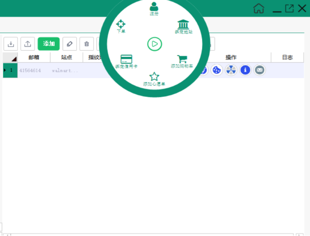This screenshot has width=310, height=236.
Task: Click the envelope mail icon in row
Action: coord(259,70)
